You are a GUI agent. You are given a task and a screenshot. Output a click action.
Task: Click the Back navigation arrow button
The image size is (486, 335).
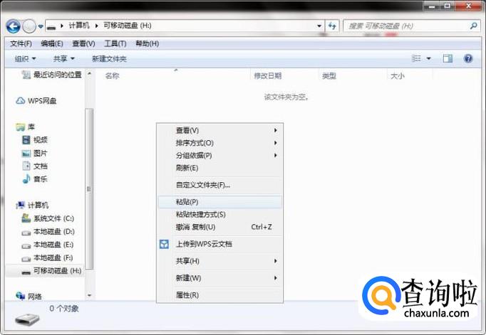click(14, 26)
